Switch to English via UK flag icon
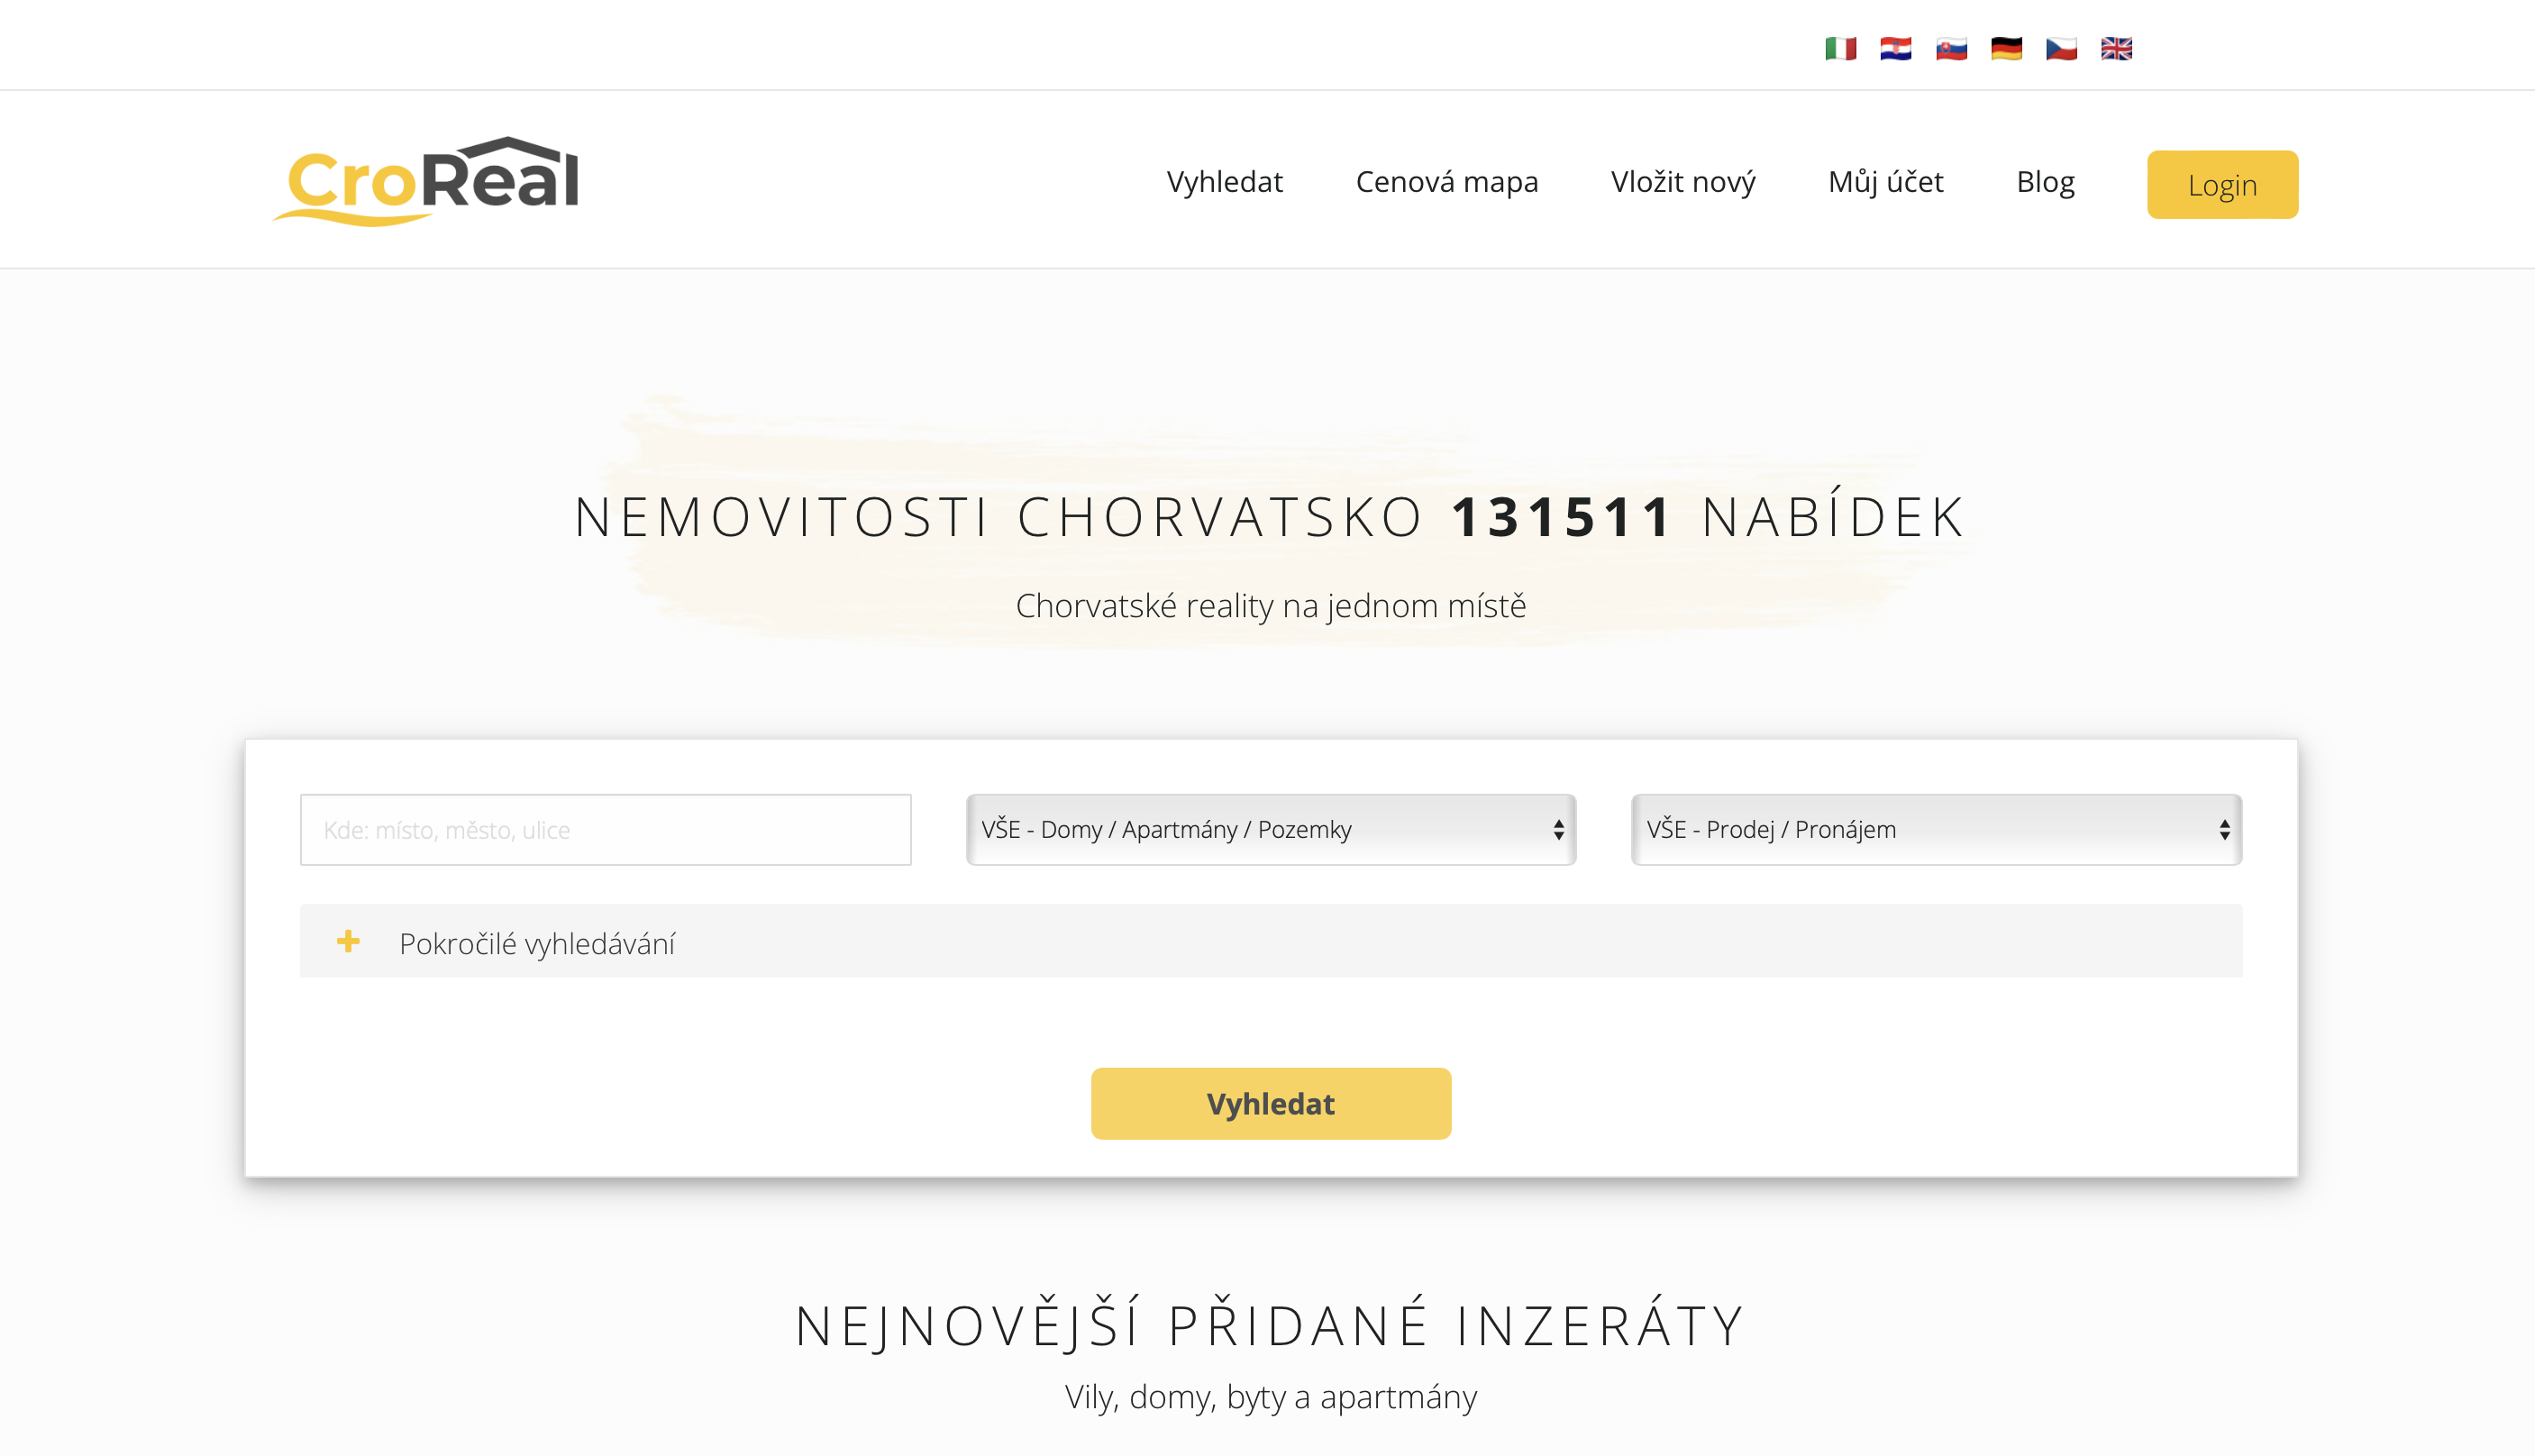 click(x=2116, y=49)
